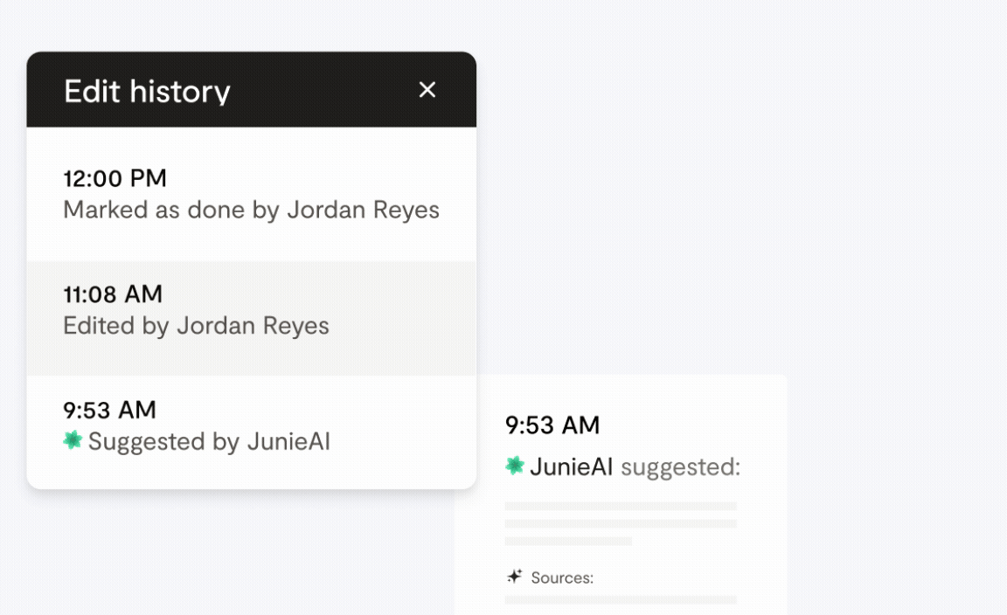
Task: Click the 9:53 AM heading in suggestion card
Action: pyautogui.click(x=552, y=425)
